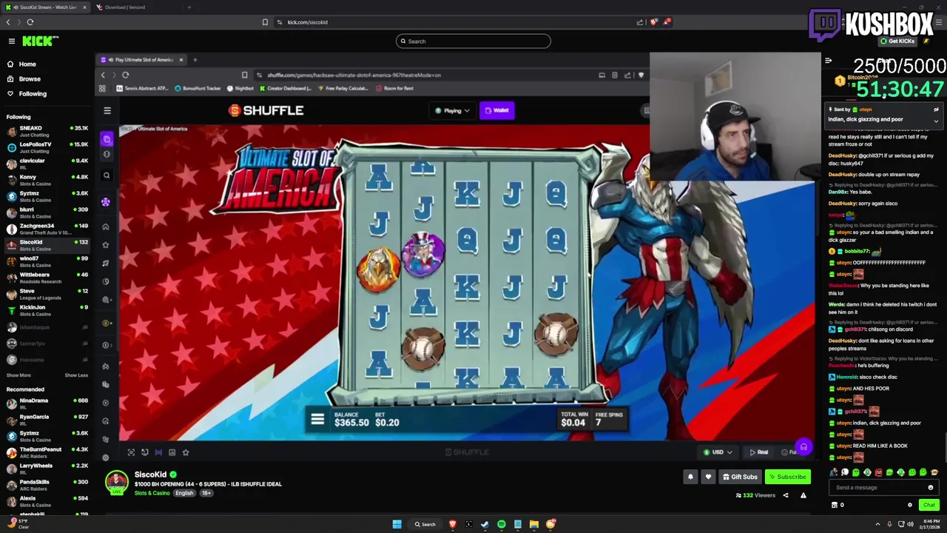Open Room for Rent bookmark
This screenshot has height=533, width=947.
[394, 88]
